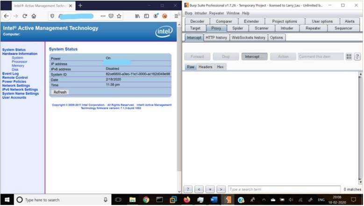Go to next search match in Burp
This screenshot has height=206, width=364.
221,189
